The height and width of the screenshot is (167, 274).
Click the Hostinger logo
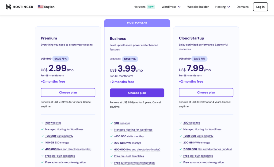(x=20, y=7)
